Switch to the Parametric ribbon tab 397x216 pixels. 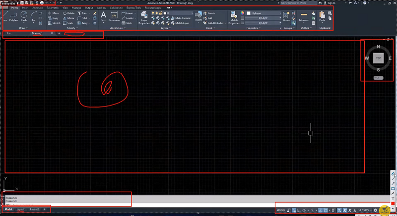(53, 8)
